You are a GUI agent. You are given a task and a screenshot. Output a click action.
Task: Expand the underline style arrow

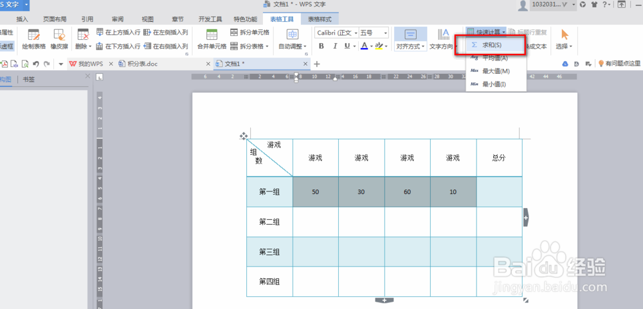coord(354,46)
